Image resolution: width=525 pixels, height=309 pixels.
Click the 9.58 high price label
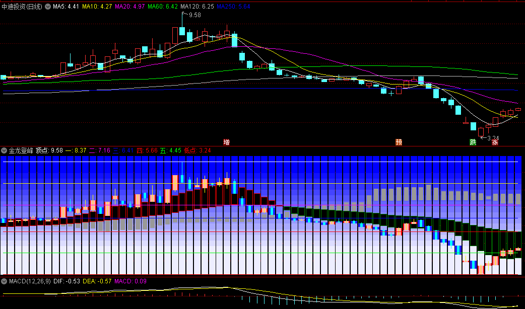[x=195, y=15]
